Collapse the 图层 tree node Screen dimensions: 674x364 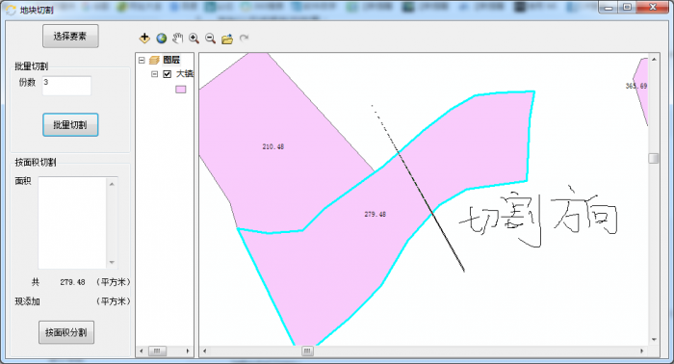142,60
